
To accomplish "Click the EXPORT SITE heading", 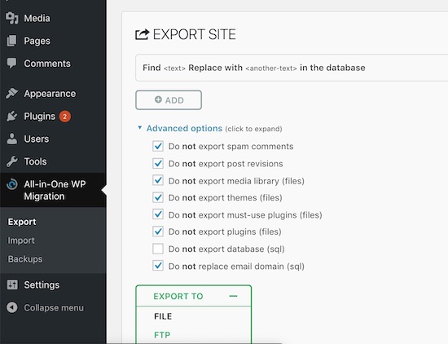I will [x=195, y=34].
